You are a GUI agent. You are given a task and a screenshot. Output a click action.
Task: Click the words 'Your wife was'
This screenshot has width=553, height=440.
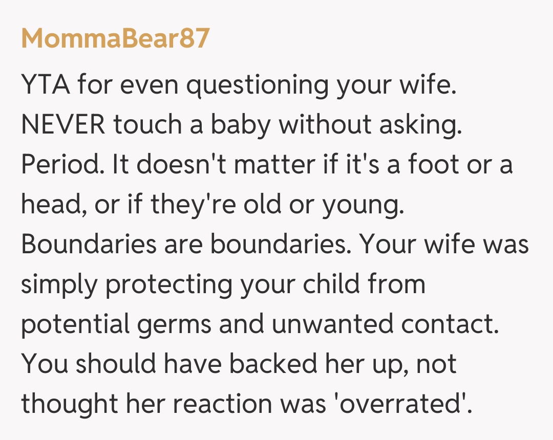pos(443,245)
